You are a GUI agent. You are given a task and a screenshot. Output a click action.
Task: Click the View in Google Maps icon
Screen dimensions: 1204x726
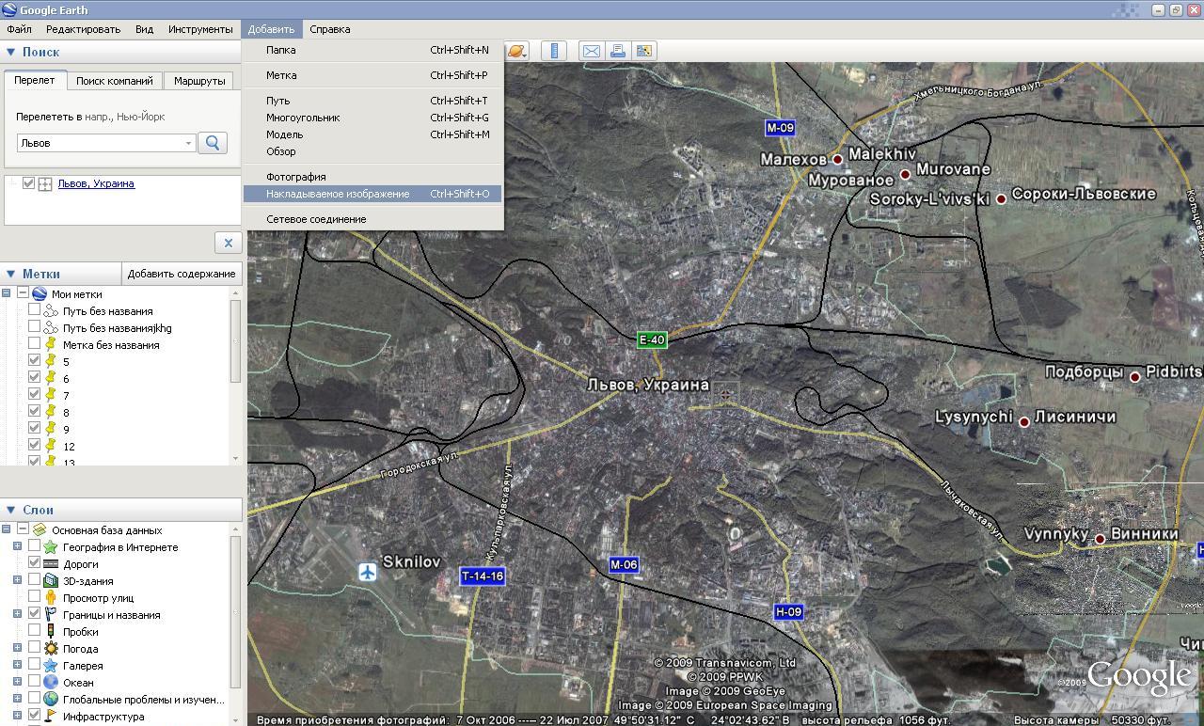[644, 51]
